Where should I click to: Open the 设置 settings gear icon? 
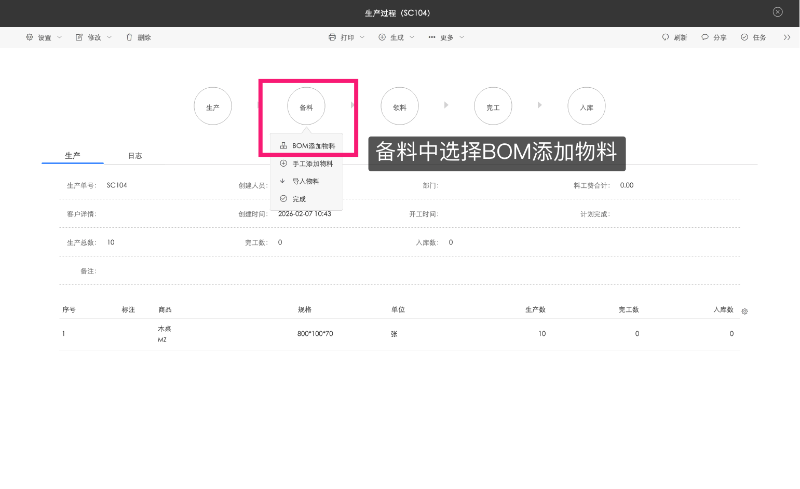[30, 37]
